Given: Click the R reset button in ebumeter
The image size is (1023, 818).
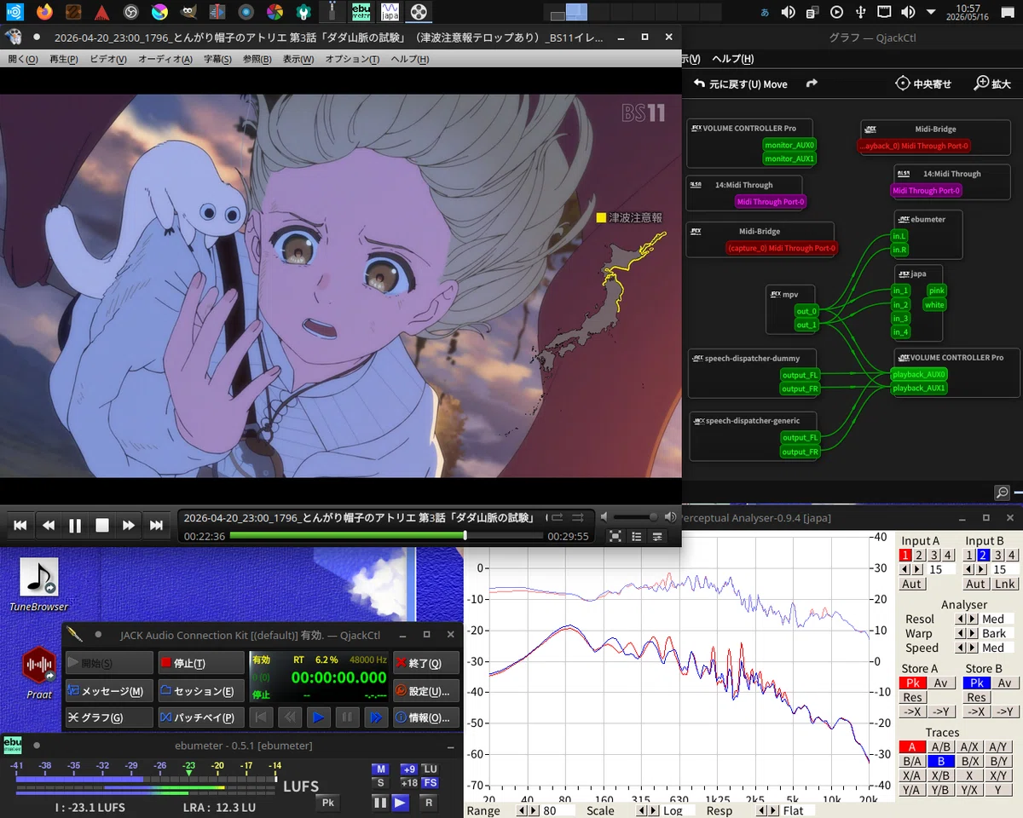Looking at the screenshot, I should coord(429,803).
